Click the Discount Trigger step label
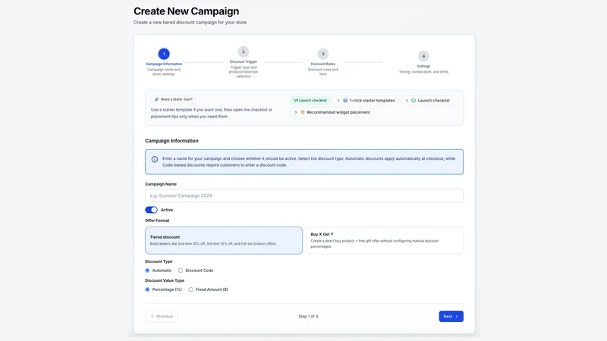607x341 pixels. [x=244, y=62]
